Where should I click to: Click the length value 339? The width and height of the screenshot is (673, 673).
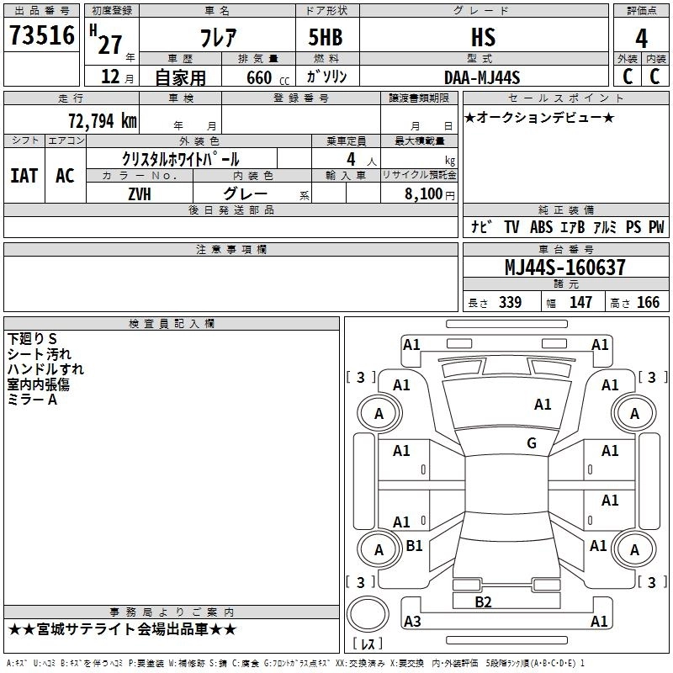510,302
